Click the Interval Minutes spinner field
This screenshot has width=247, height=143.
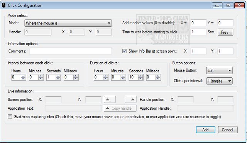point(36,77)
